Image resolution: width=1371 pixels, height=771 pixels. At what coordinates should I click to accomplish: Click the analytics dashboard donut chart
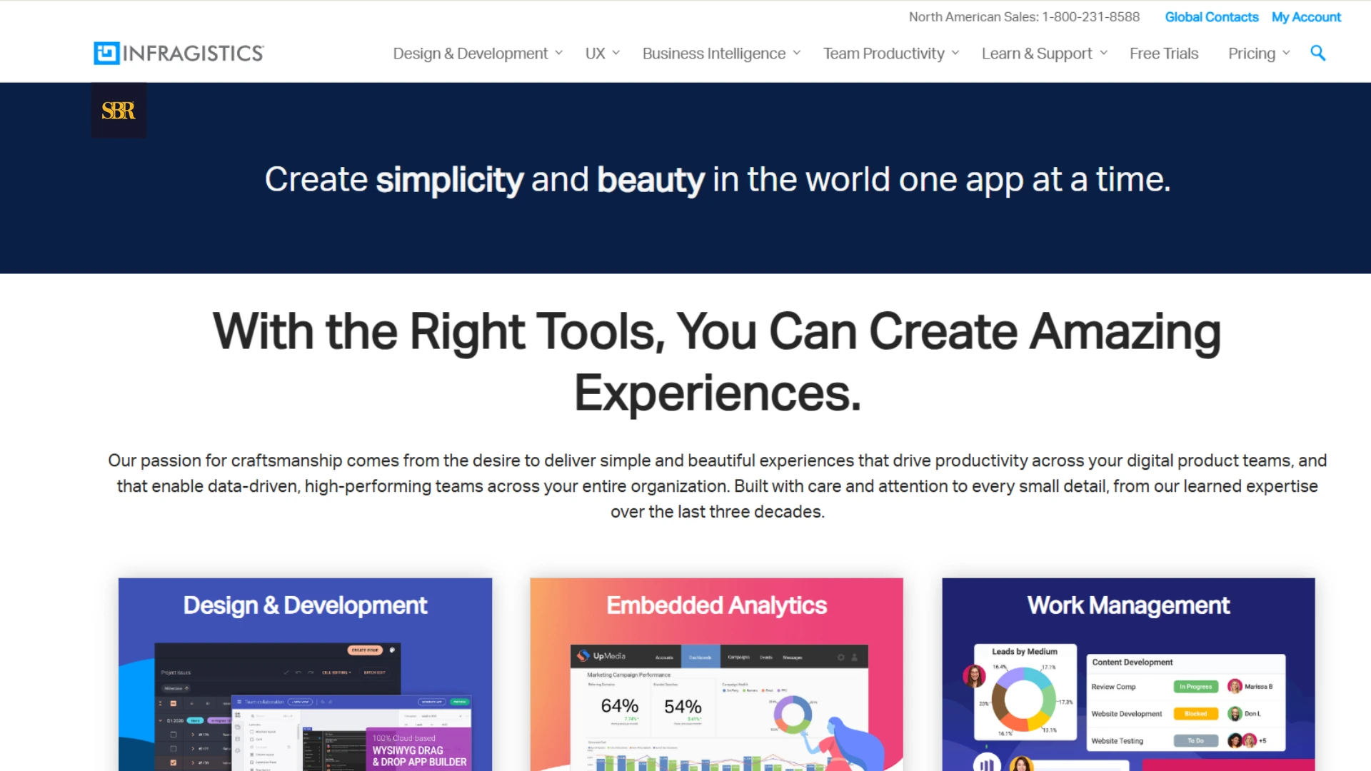pos(793,714)
